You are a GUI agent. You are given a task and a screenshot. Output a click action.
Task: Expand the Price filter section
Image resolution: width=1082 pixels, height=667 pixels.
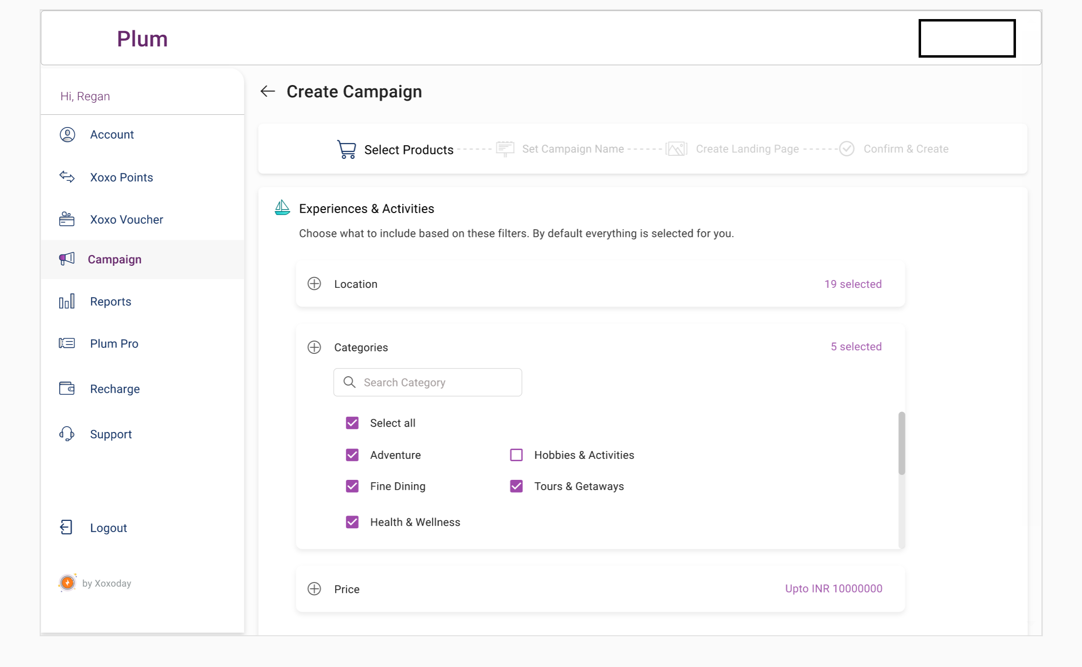coord(314,589)
